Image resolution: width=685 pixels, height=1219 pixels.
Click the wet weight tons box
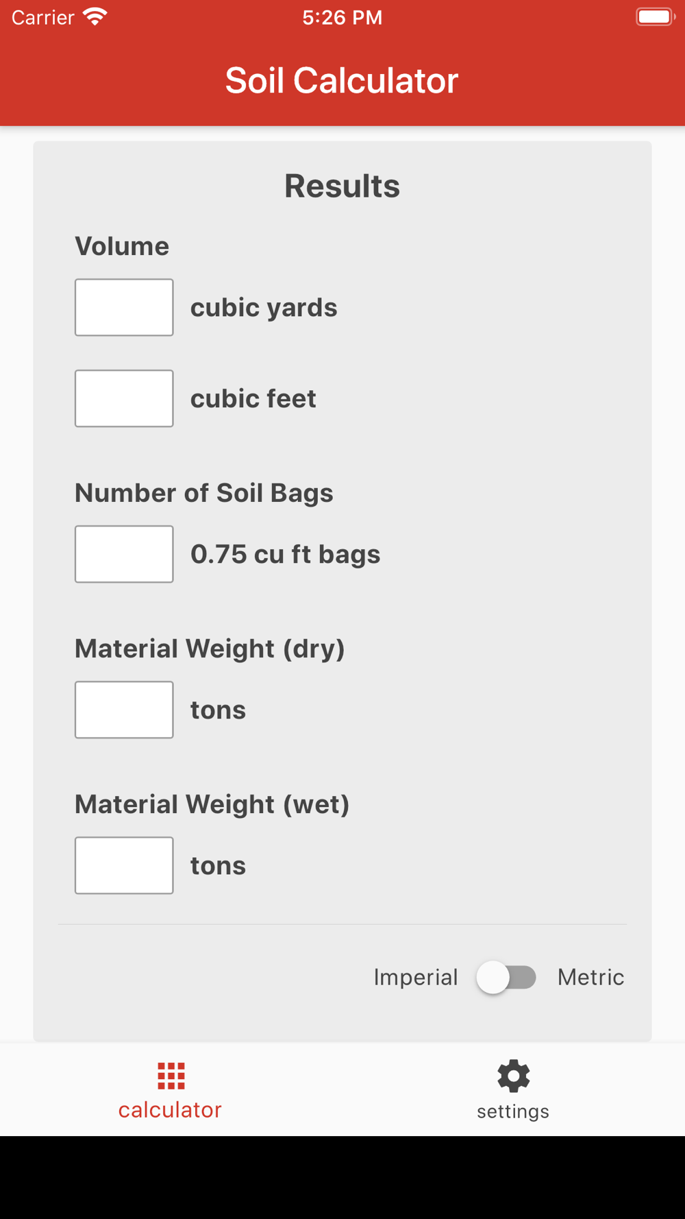coord(124,865)
